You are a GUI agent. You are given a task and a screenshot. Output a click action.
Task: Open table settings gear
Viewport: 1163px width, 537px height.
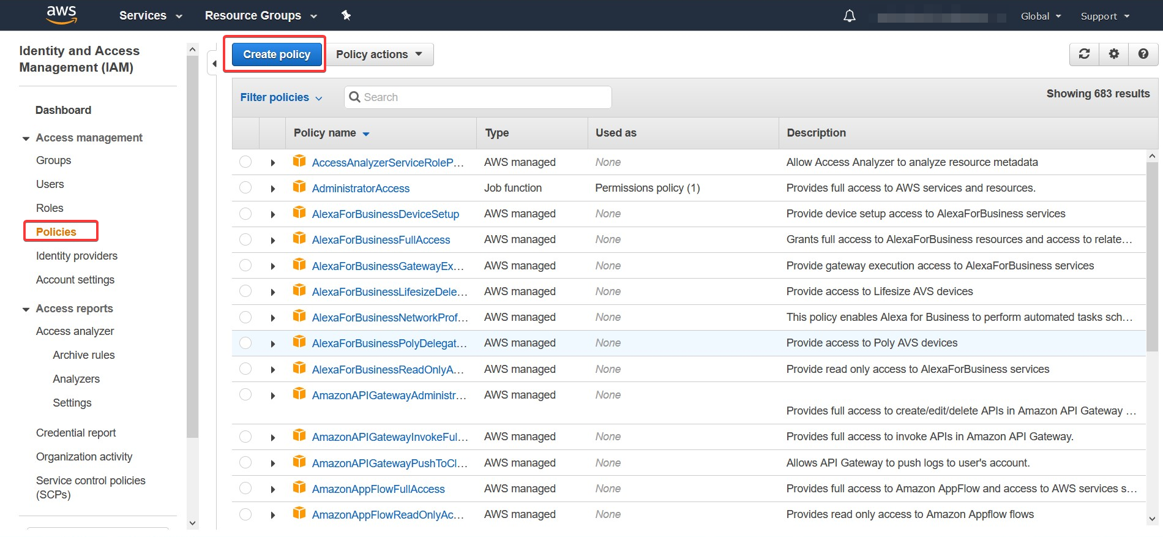(1114, 54)
